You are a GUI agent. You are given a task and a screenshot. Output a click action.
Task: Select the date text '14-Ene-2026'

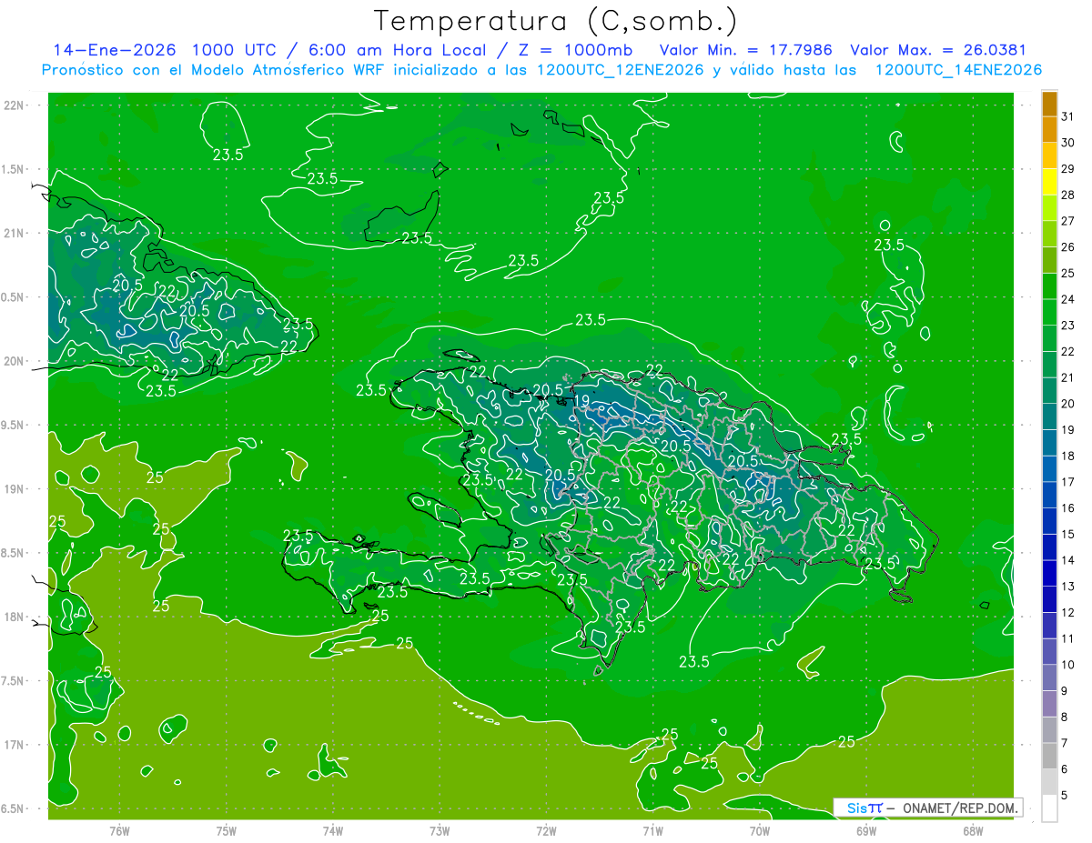click(x=114, y=51)
